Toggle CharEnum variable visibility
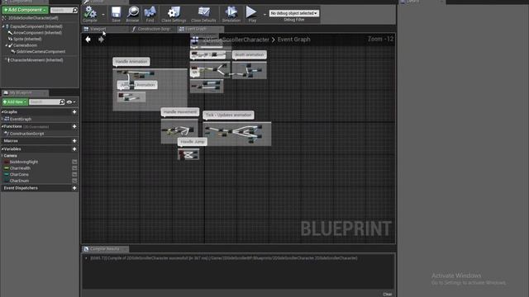529x297 pixels. coord(74,181)
